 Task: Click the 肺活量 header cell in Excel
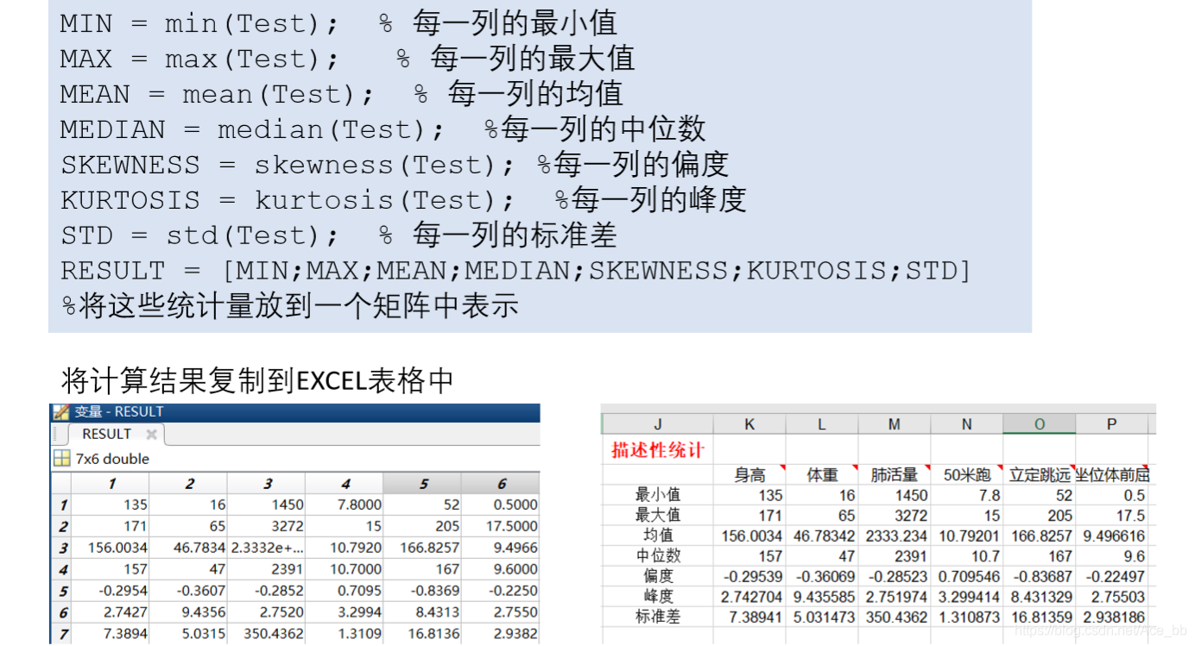pos(895,474)
